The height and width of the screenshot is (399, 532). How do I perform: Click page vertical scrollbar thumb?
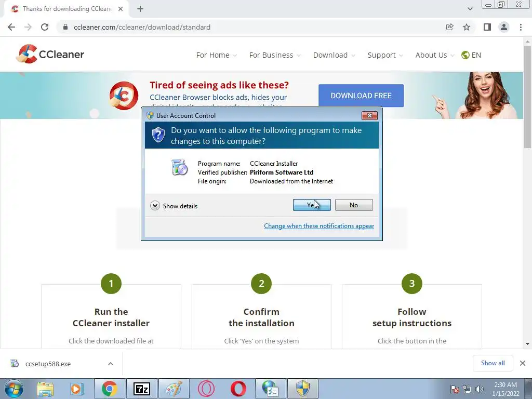coord(527,97)
